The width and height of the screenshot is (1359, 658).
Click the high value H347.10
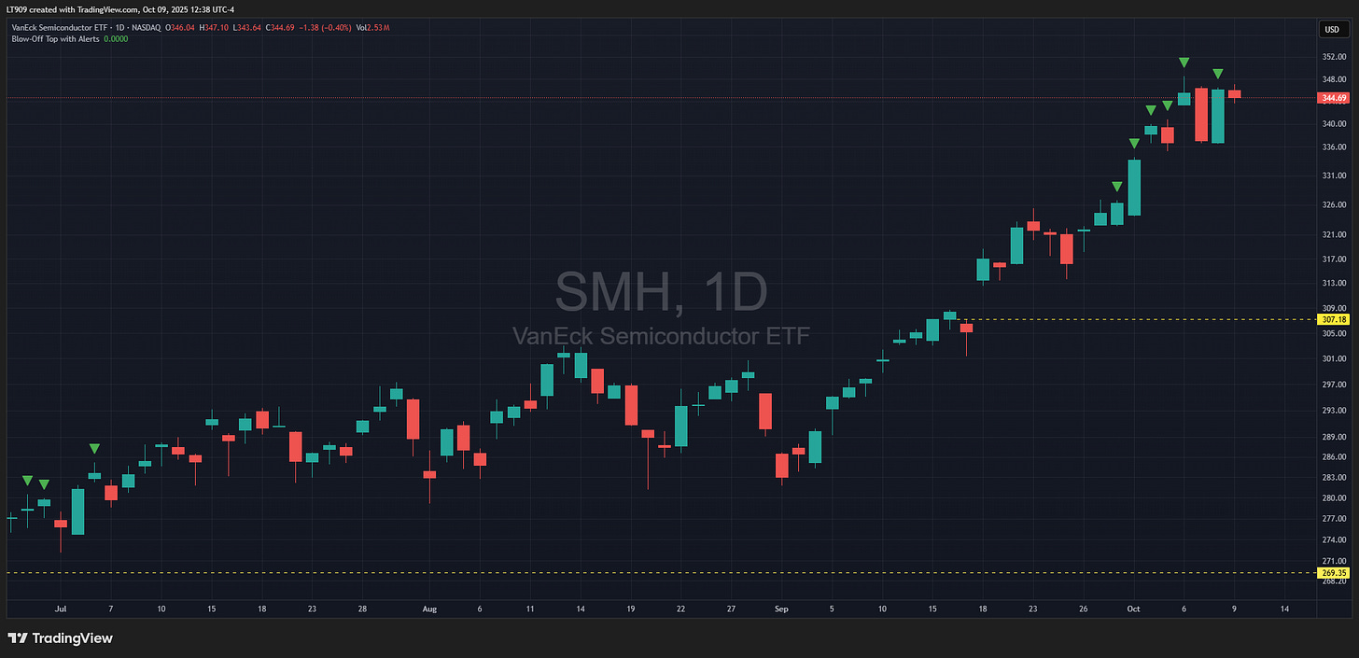(x=214, y=28)
